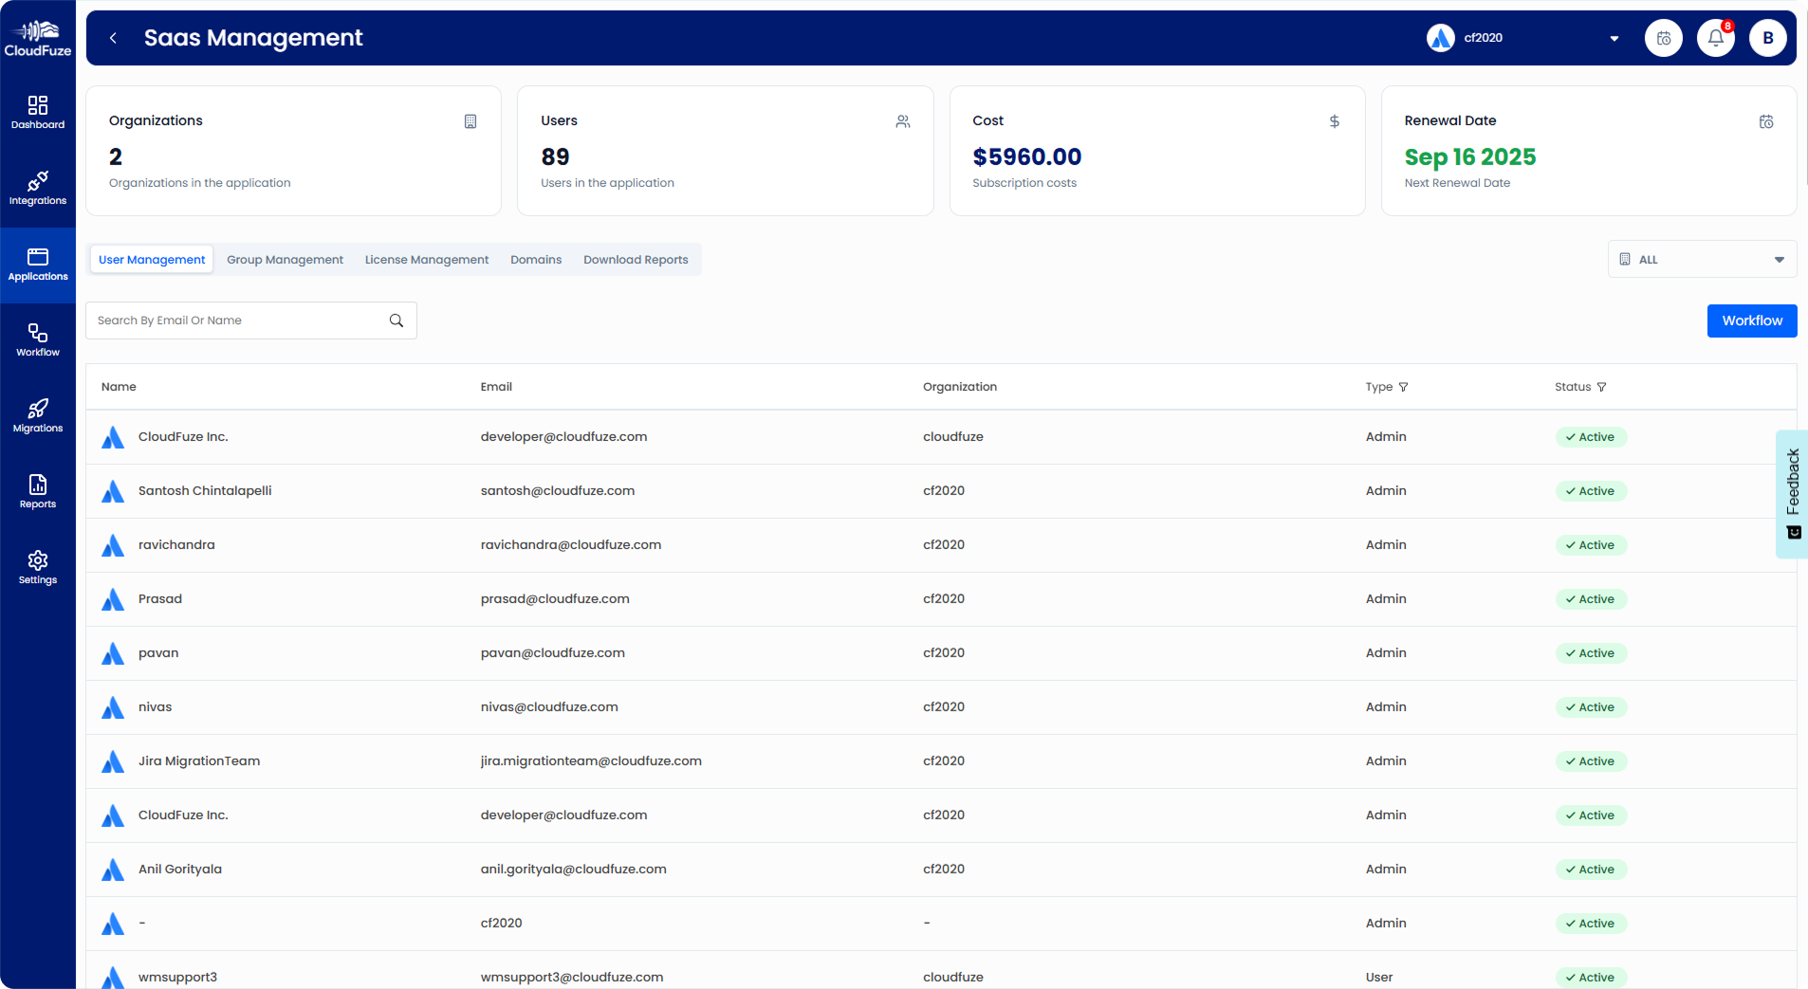1808x989 pixels.
Task: Go back using the header arrow
Action: [x=113, y=38]
